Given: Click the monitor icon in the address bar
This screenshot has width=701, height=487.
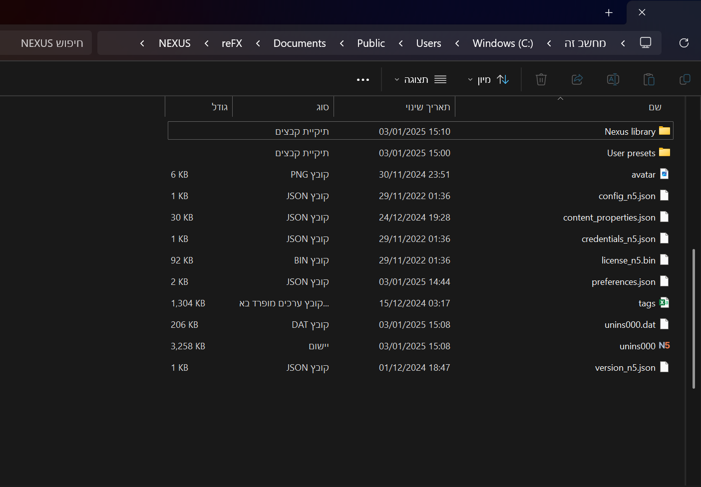Looking at the screenshot, I should click(646, 43).
